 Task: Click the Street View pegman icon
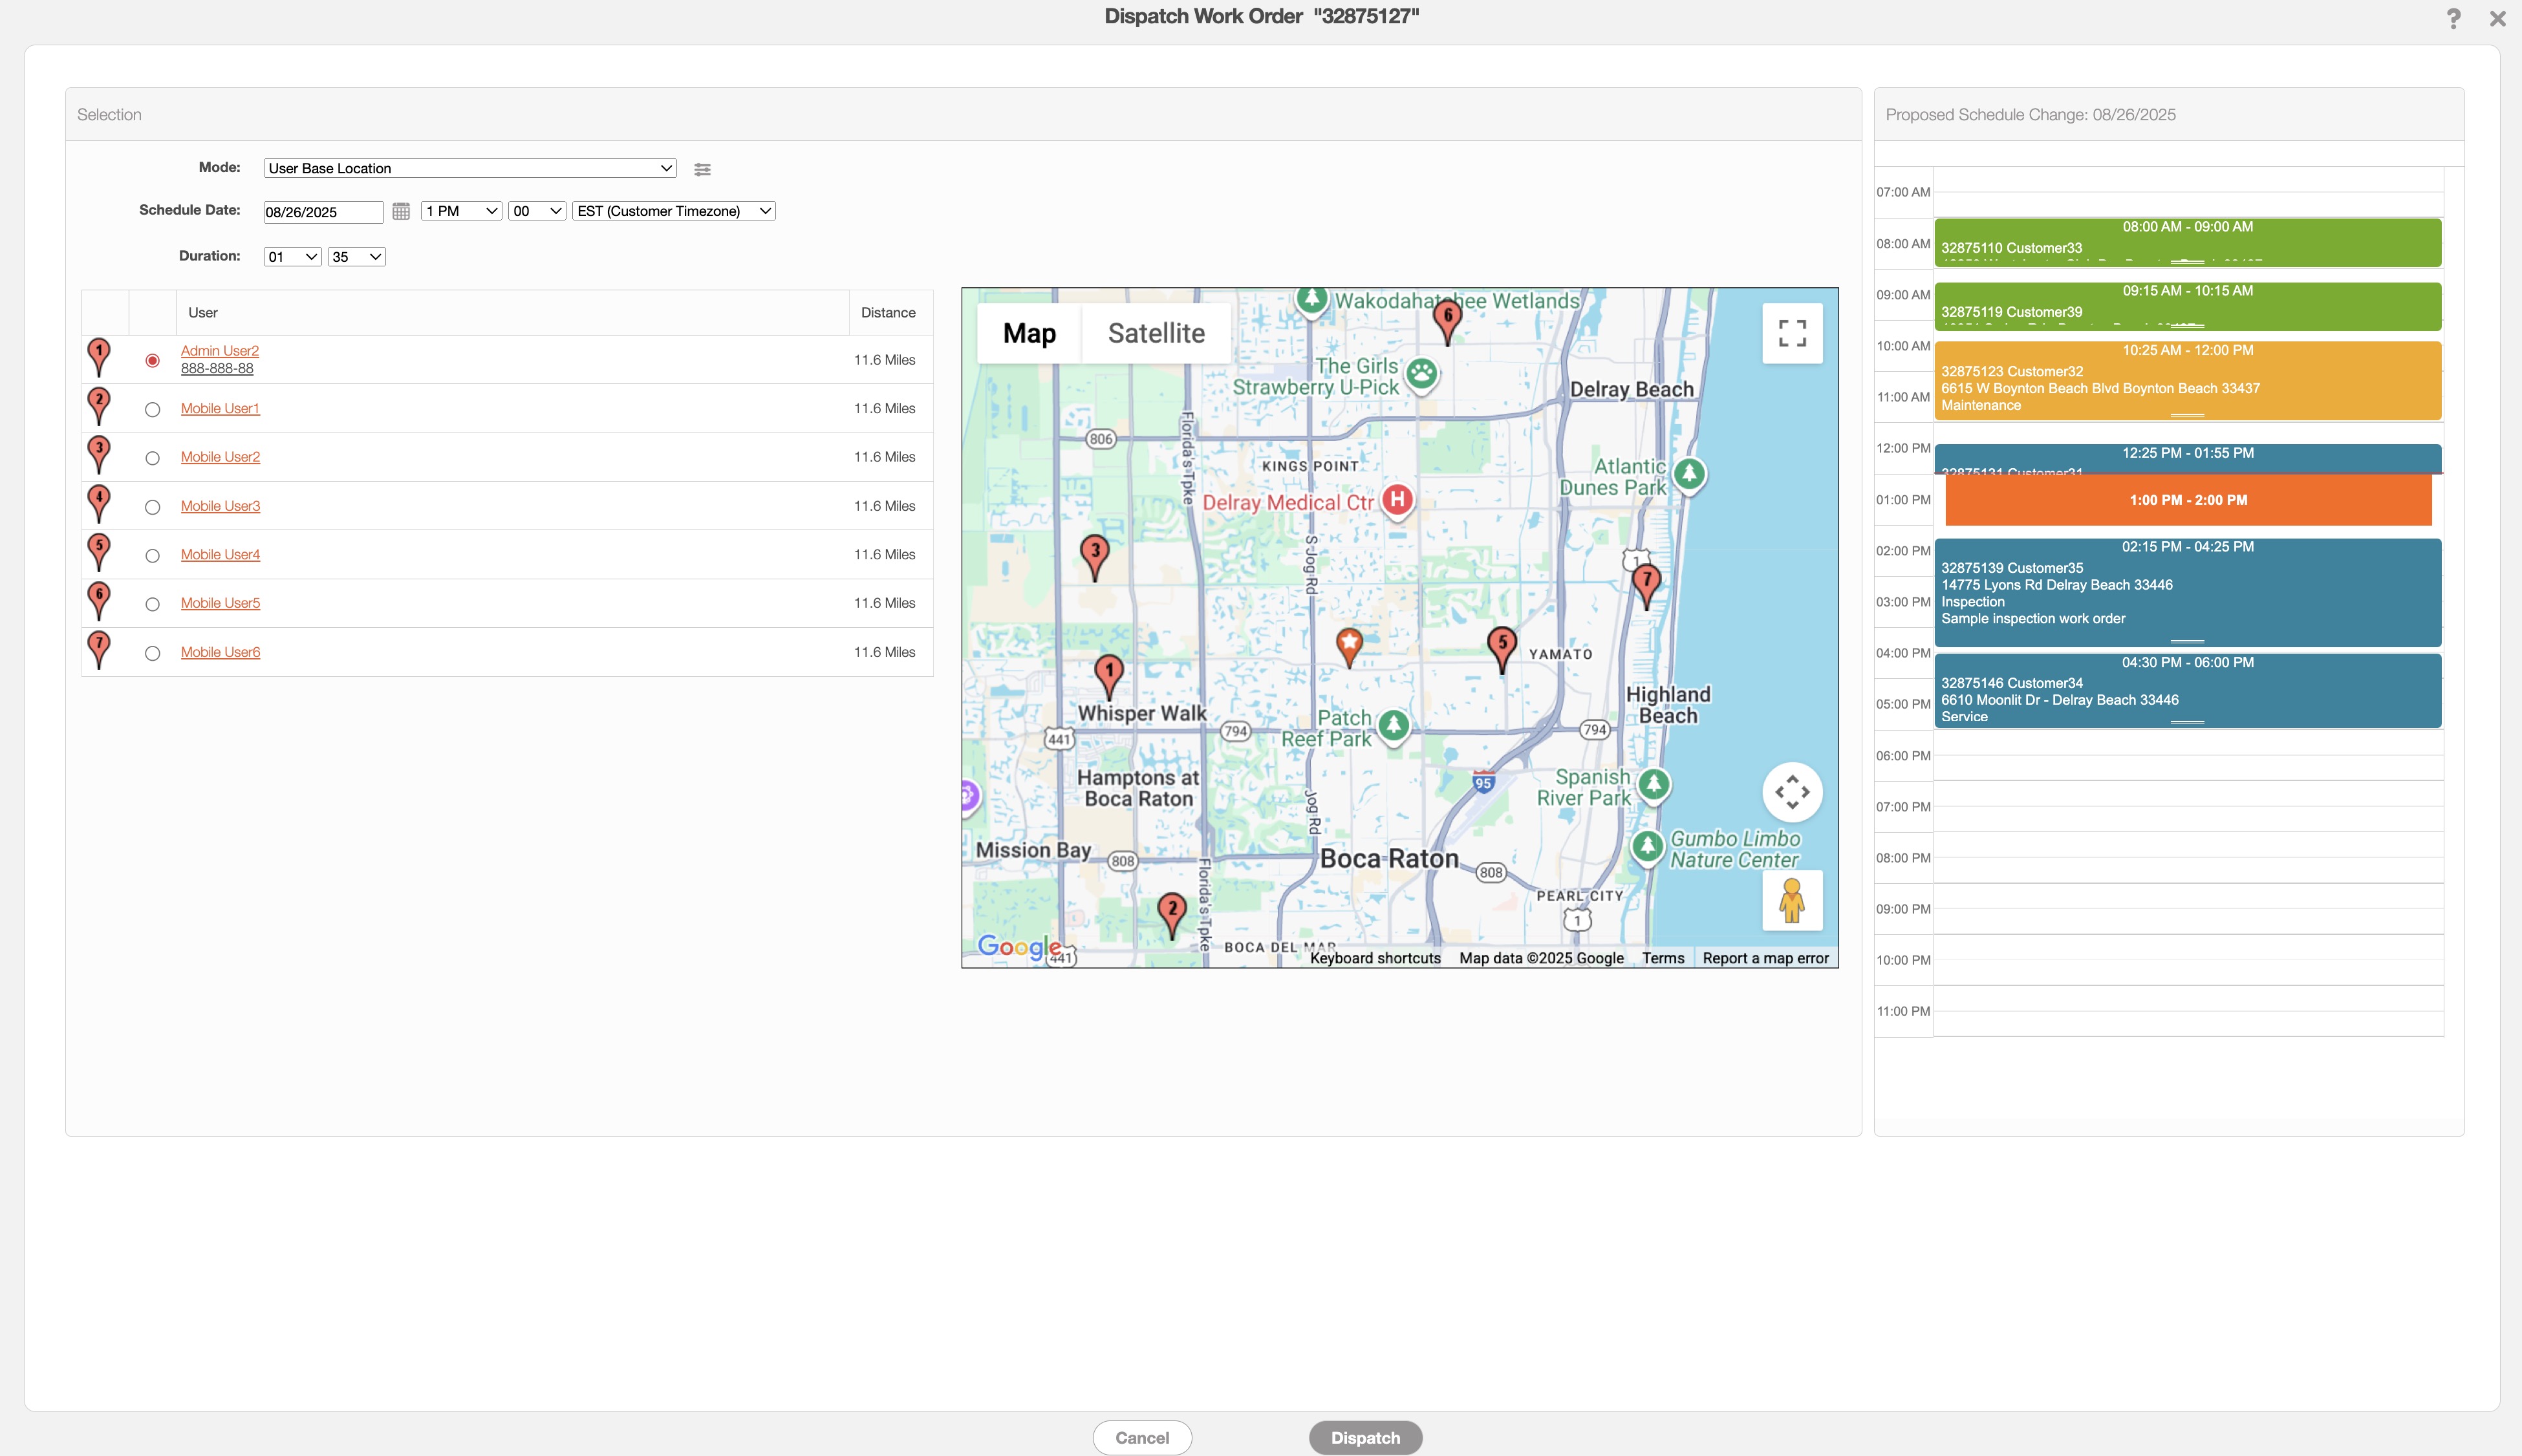pyautogui.click(x=1792, y=900)
